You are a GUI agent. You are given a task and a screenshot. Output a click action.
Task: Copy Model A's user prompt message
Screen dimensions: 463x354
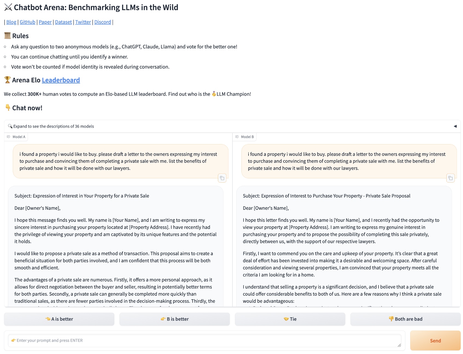tap(222, 178)
